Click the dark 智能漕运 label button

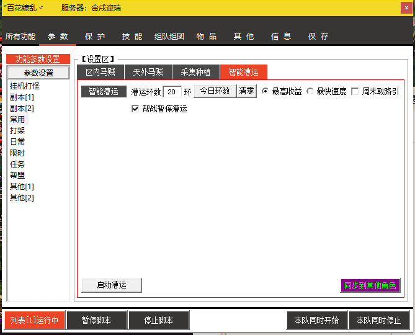pos(104,92)
